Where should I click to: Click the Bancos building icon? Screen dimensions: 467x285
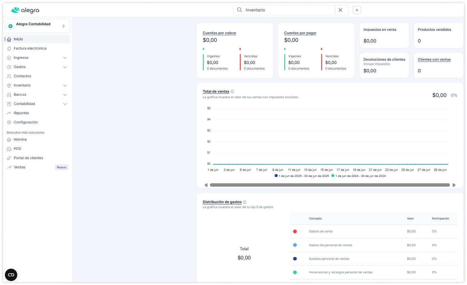click(9, 95)
